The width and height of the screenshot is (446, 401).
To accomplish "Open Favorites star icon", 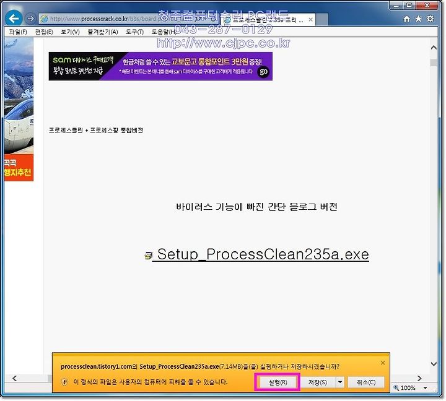I will 418,19.
